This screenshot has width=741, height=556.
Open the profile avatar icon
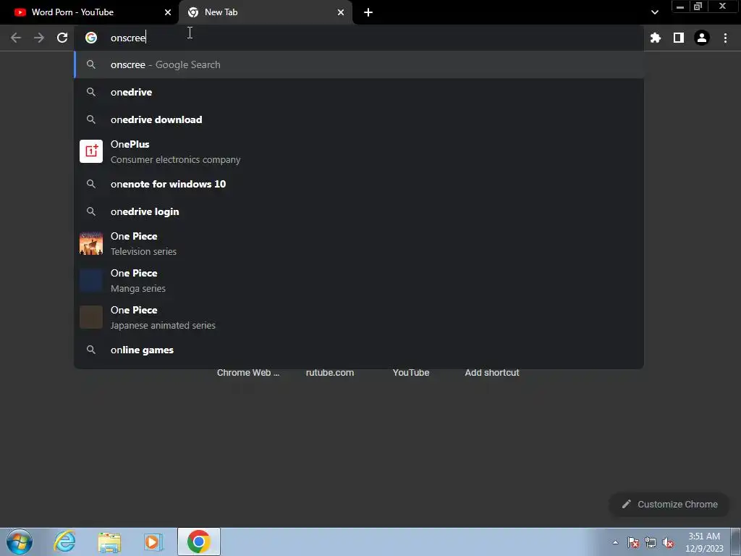pos(702,38)
